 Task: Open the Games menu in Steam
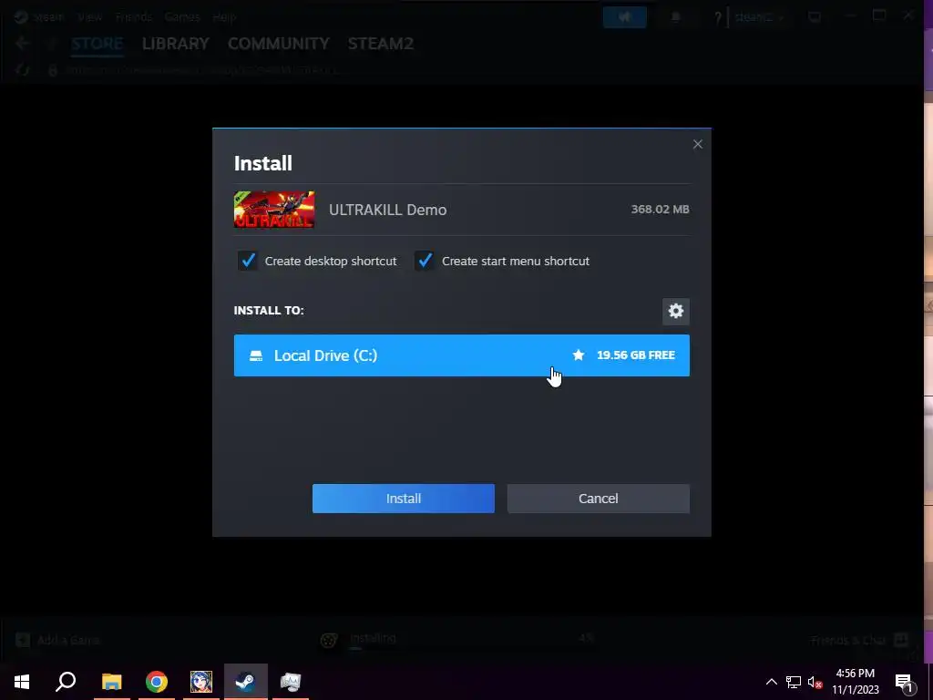click(182, 16)
